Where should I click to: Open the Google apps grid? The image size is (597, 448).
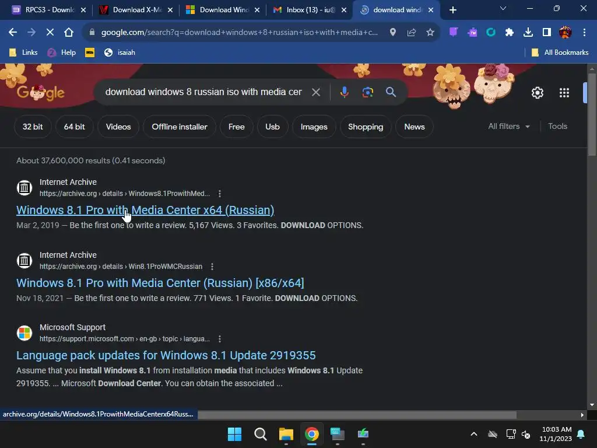click(564, 93)
